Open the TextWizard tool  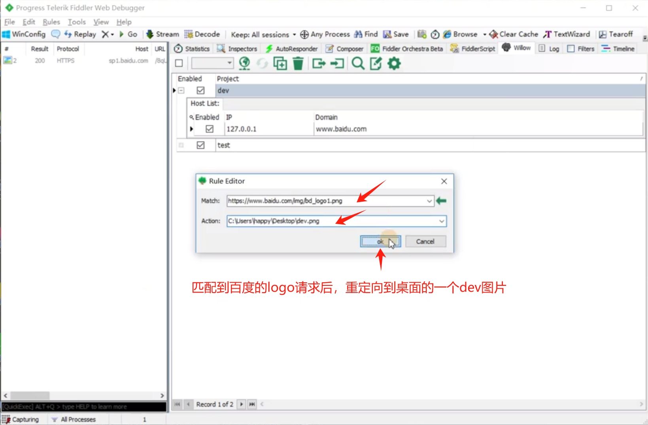pyautogui.click(x=567, y=34)
